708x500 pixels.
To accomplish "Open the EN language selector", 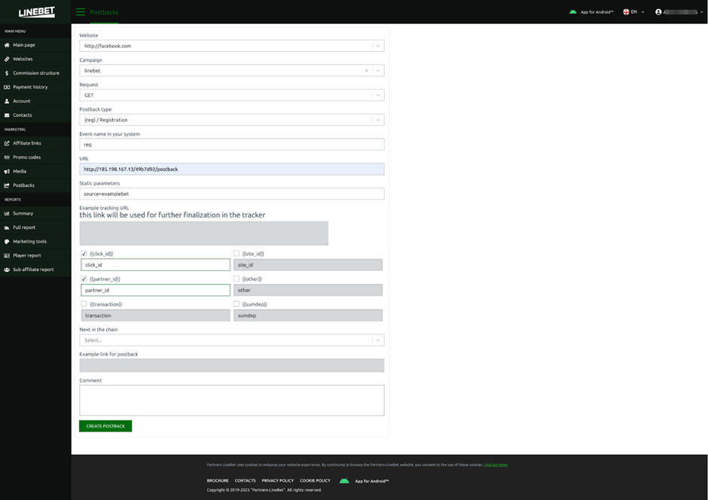I will coord(633,12).
